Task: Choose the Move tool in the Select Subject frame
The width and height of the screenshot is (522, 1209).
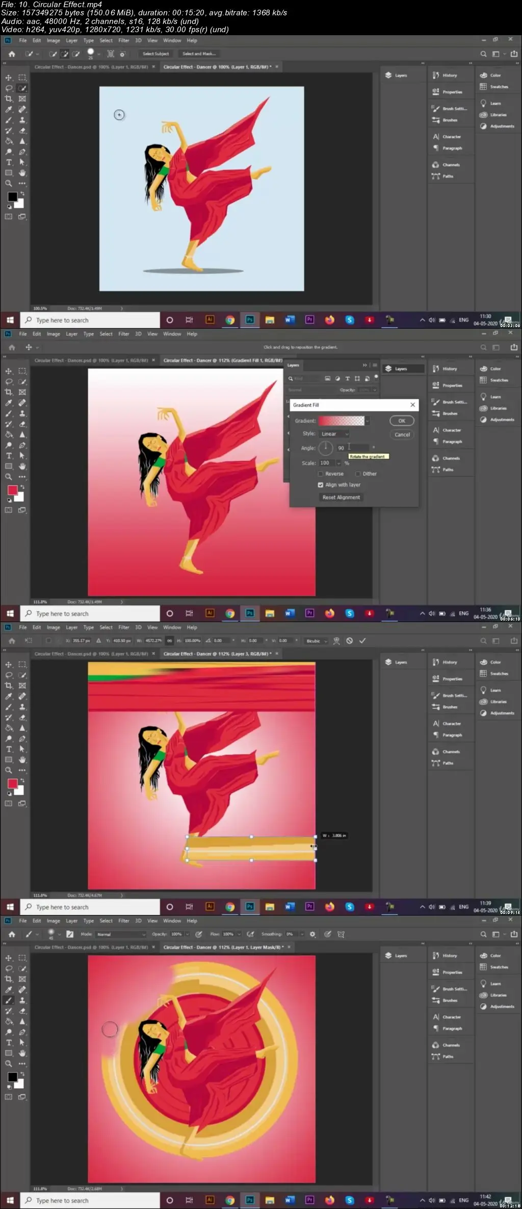Action: coord(9,78)
